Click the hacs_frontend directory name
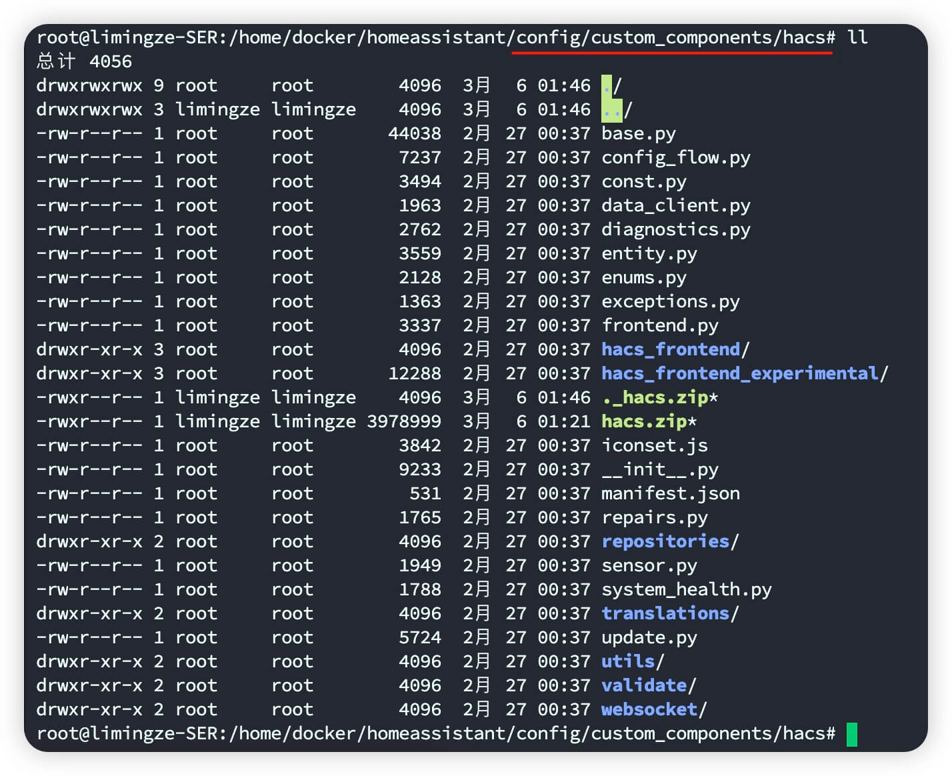Screen dimensions: 952x776 (671, 350)
